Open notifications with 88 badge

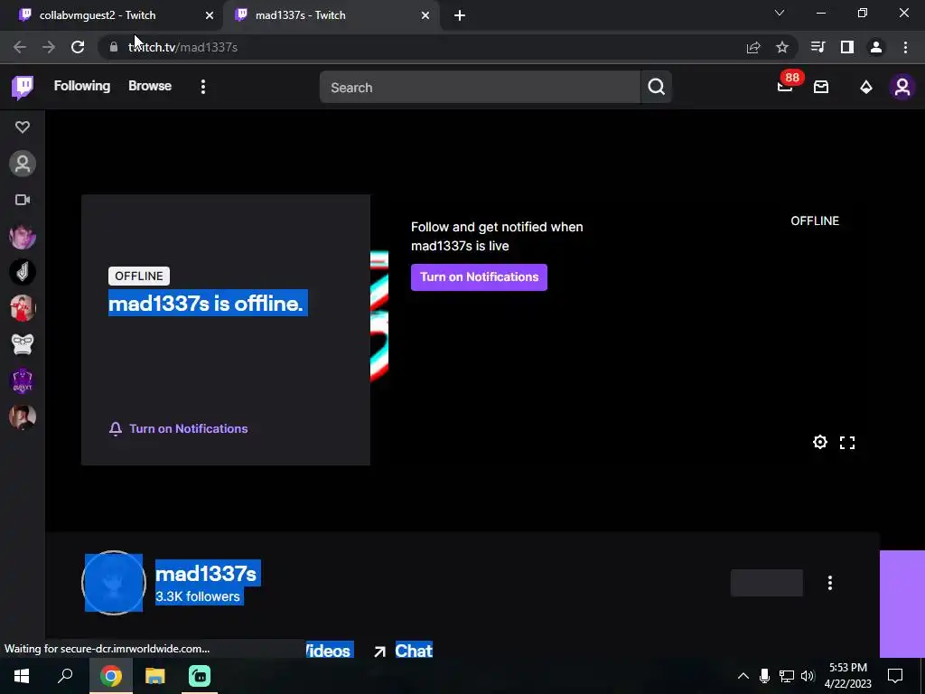tap(786, 86)
